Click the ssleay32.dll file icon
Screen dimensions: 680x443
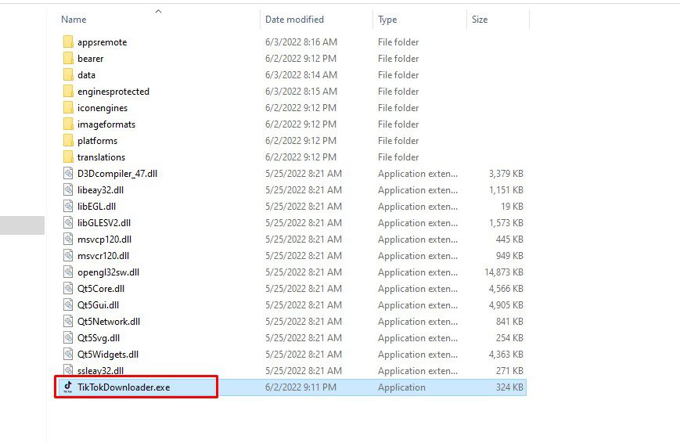(x=68, y=370)
